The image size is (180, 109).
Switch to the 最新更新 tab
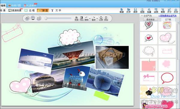151,20
